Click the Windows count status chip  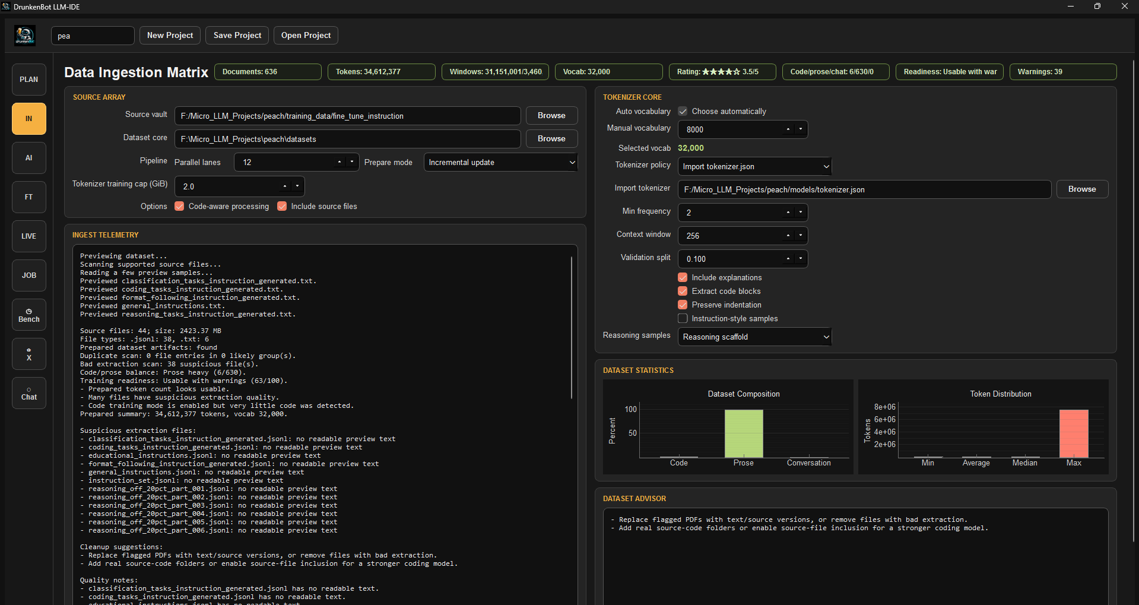496,72
